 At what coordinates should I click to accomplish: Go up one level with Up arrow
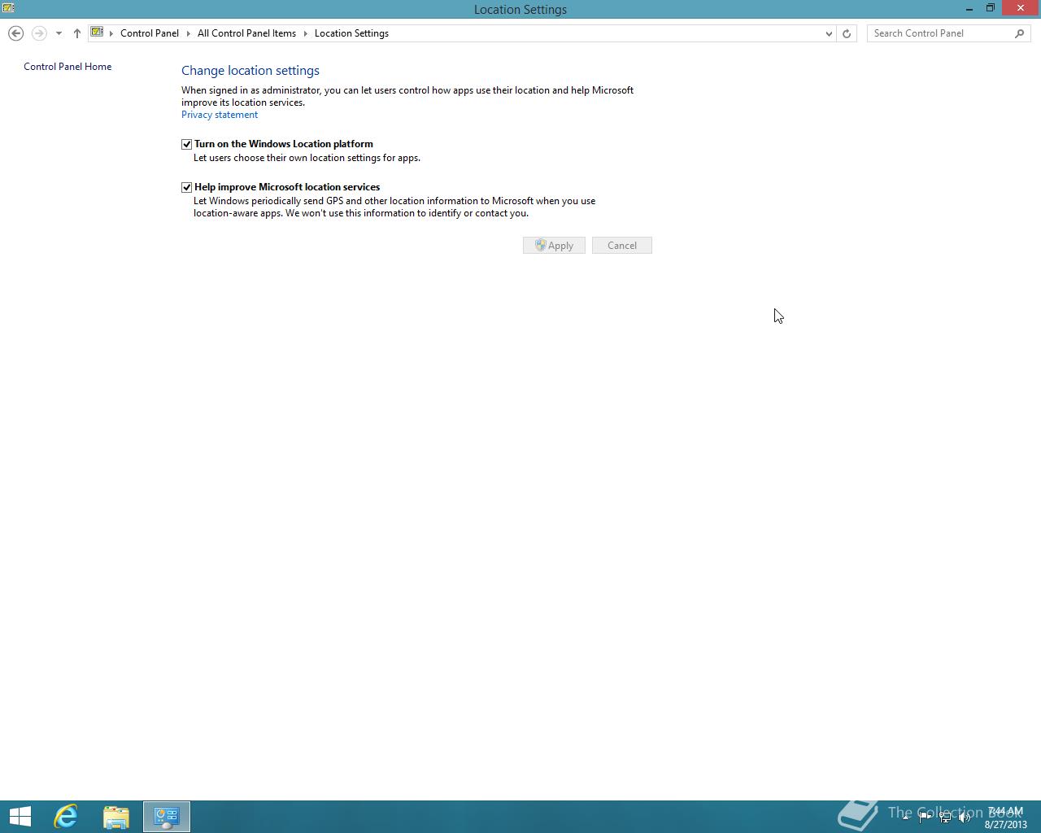coord(77,33)
